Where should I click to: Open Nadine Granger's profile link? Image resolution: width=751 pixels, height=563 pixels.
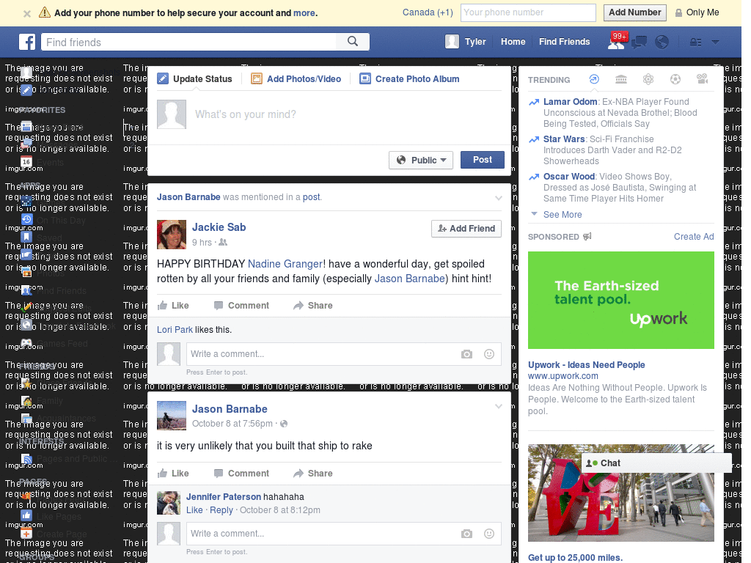click(x=285, y=264)
